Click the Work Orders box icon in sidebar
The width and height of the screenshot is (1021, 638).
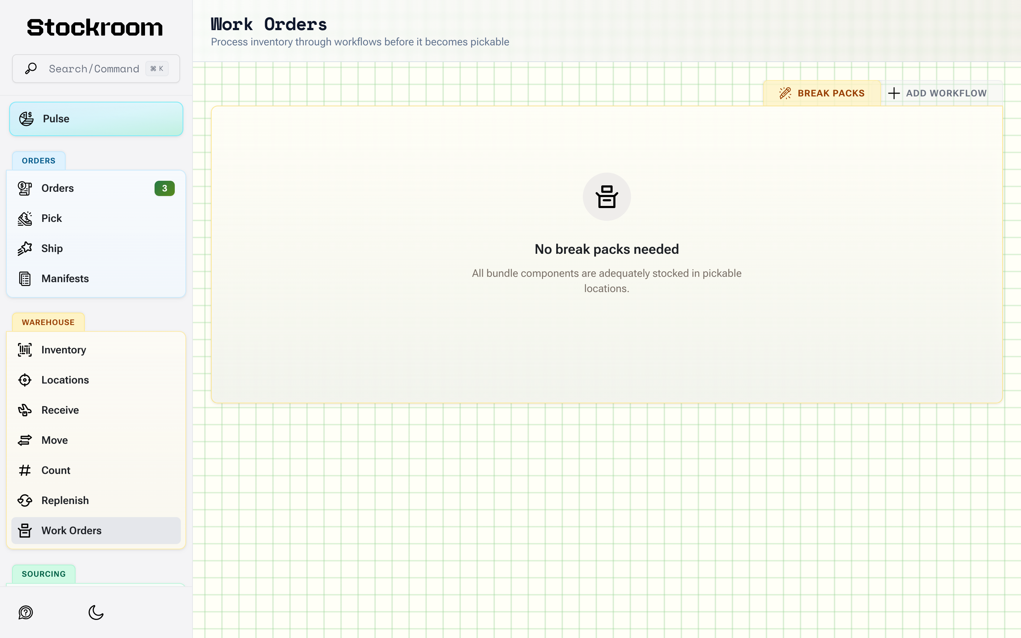pos(25,530)
